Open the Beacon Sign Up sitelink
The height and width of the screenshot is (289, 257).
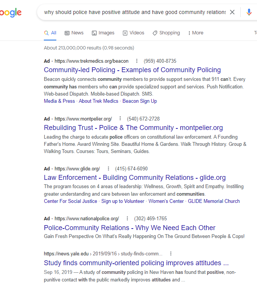[139, 101]
